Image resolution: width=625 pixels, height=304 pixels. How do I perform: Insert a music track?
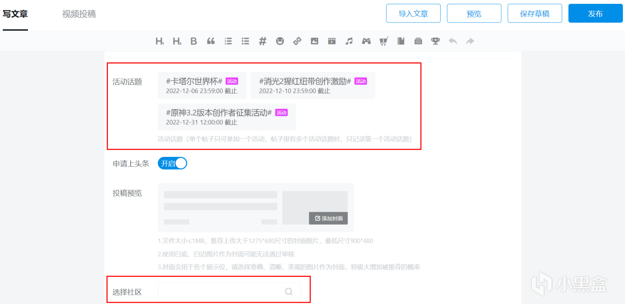(x=349, y=41)
